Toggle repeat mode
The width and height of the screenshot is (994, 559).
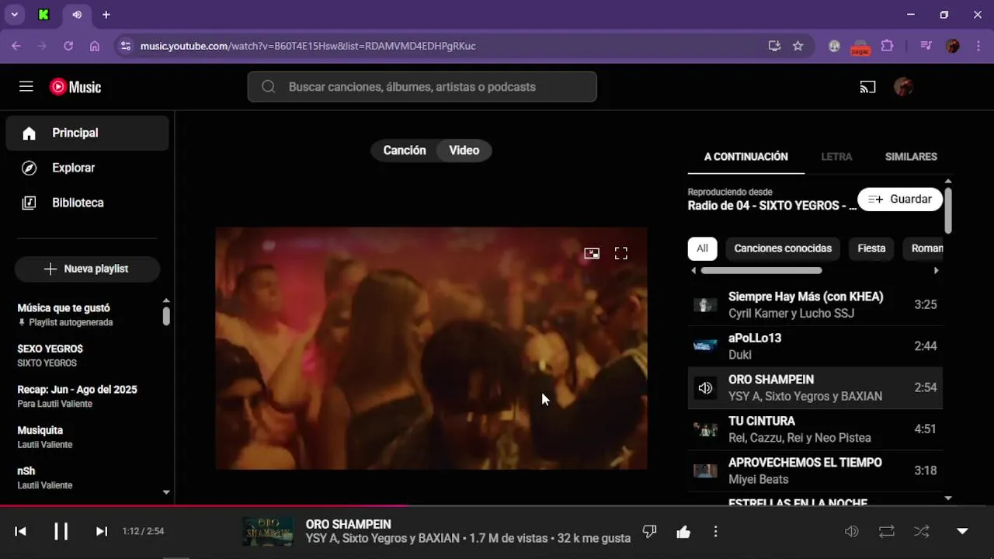pyautogui.click(x=887, y=531)
